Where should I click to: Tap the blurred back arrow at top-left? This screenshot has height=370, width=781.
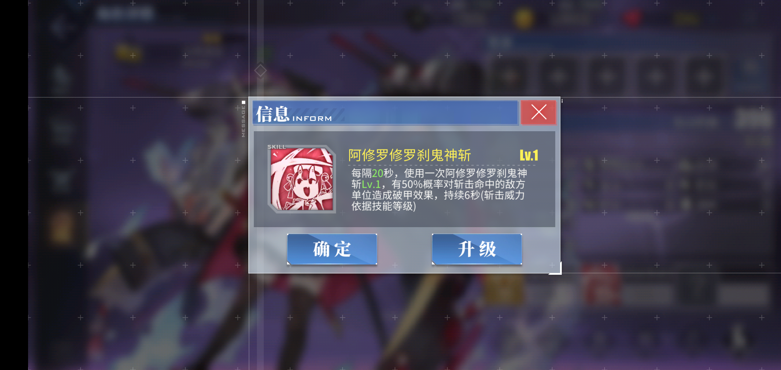[58, 26]
